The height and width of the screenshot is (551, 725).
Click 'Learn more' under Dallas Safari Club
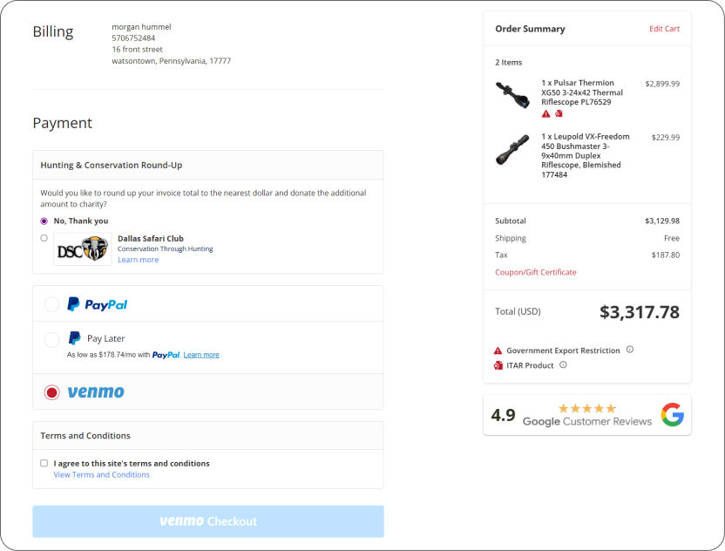pos(138,257)
